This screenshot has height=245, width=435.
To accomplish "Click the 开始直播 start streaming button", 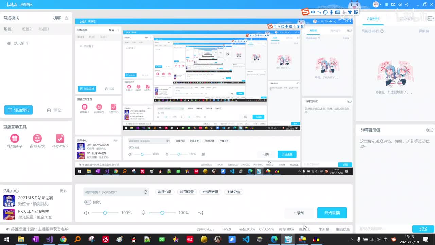I will (332, 213).
